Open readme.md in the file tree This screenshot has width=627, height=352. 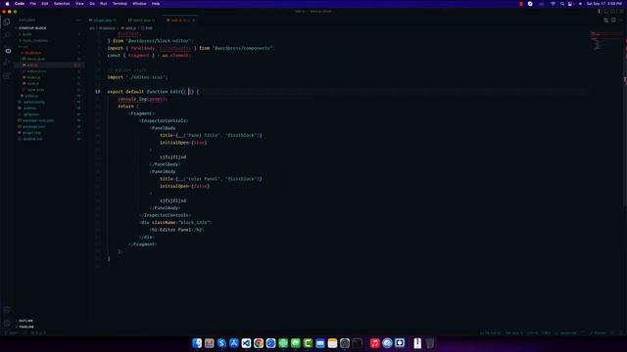pos(32,139)
